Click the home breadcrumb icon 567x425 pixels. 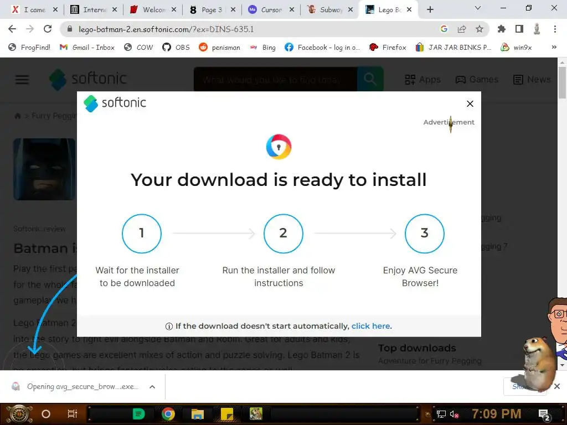17,116
